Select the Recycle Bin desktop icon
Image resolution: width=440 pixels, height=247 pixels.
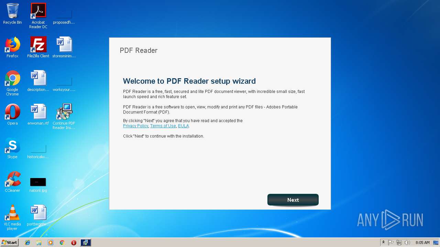click(12, 14)
